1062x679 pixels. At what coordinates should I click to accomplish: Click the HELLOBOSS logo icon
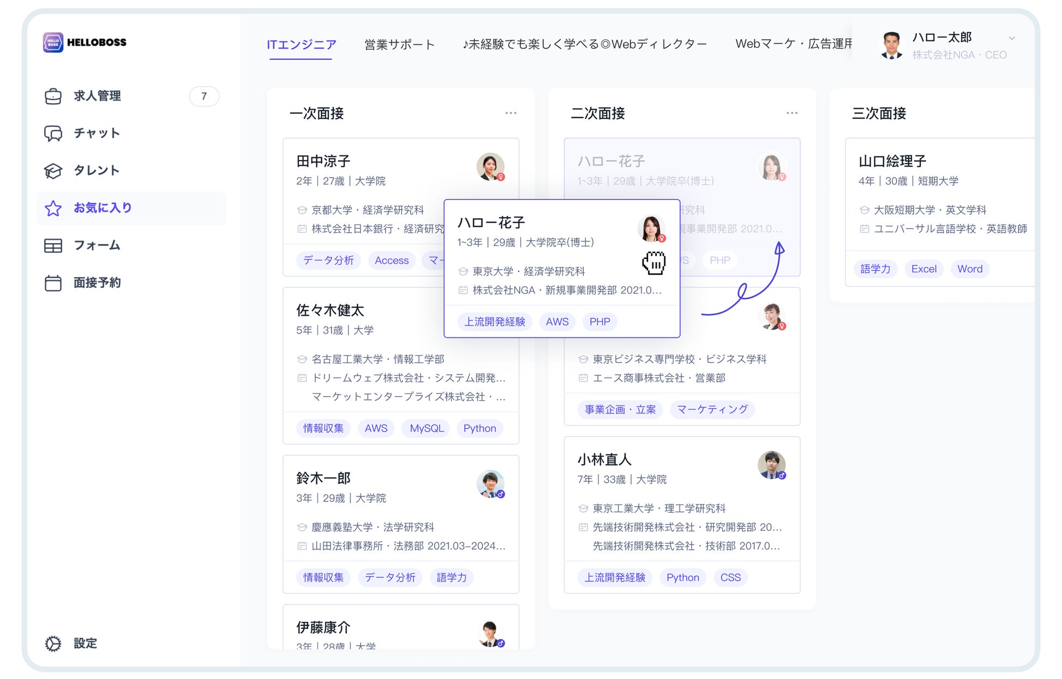[53, 42]
